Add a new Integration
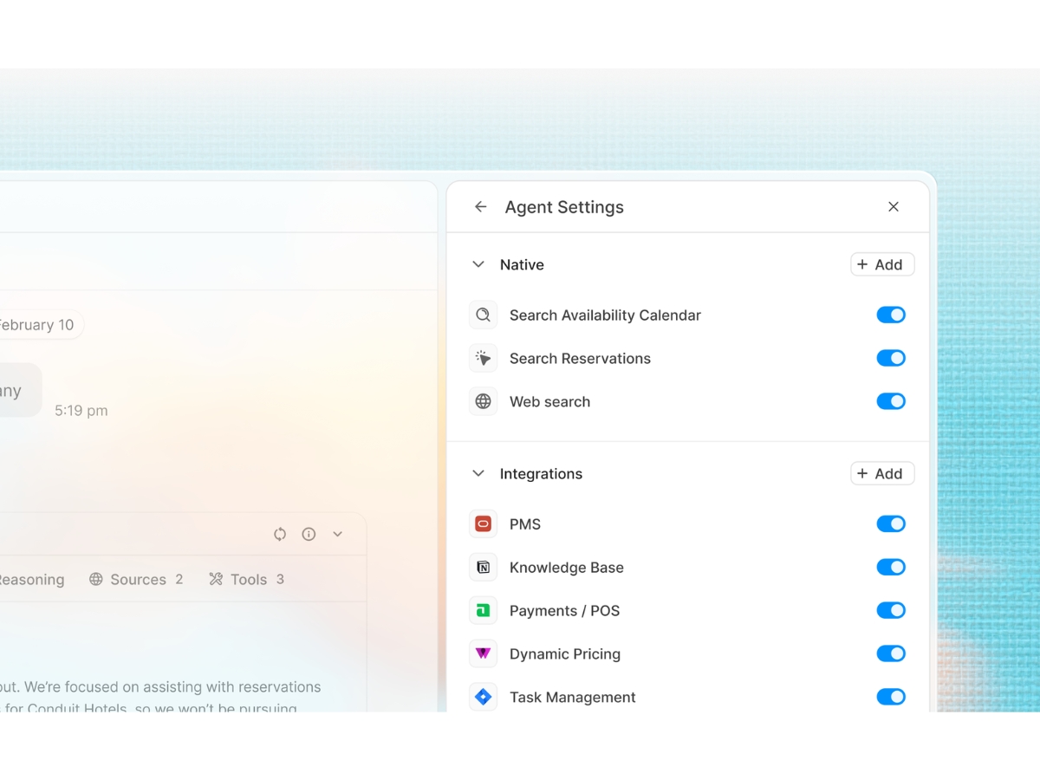 [882, 473]
